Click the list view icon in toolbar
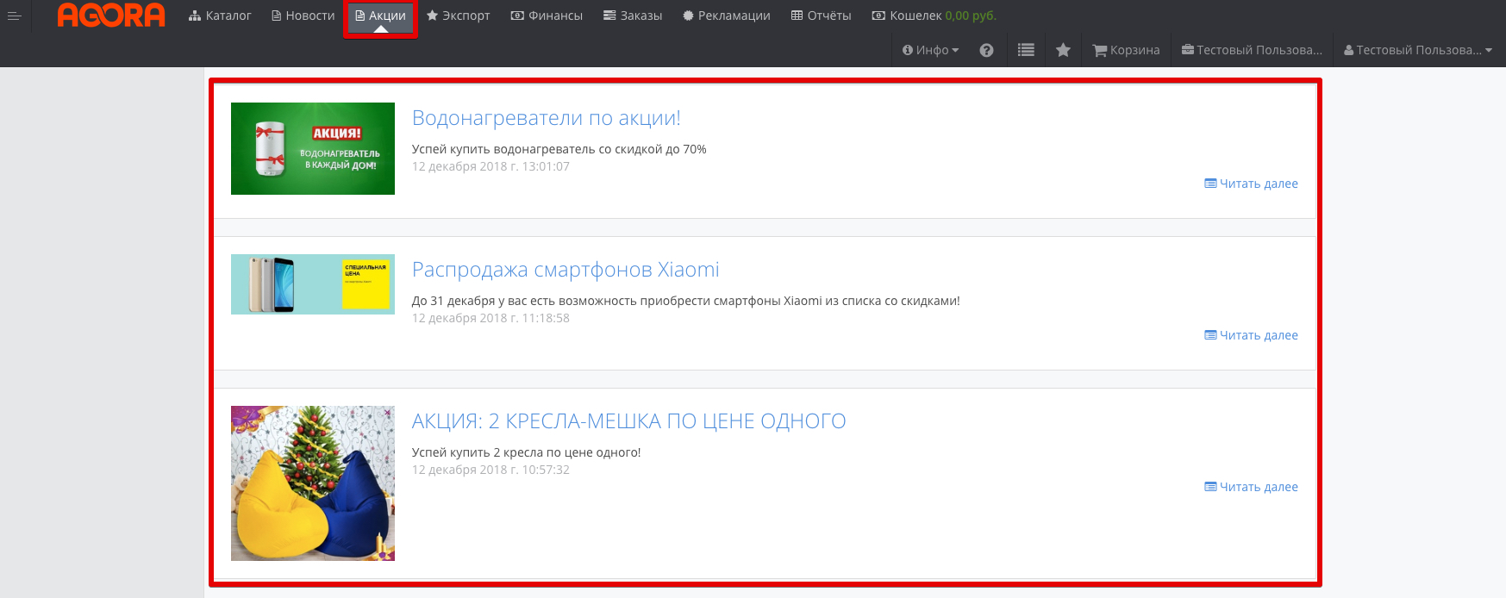Screen dimensions: 1506x598 pos(1025,50)
